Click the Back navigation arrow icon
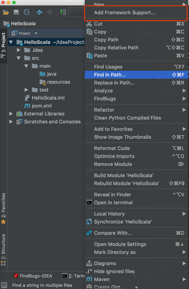Screen dimensions: 189x289 click(x=39, y=12)
